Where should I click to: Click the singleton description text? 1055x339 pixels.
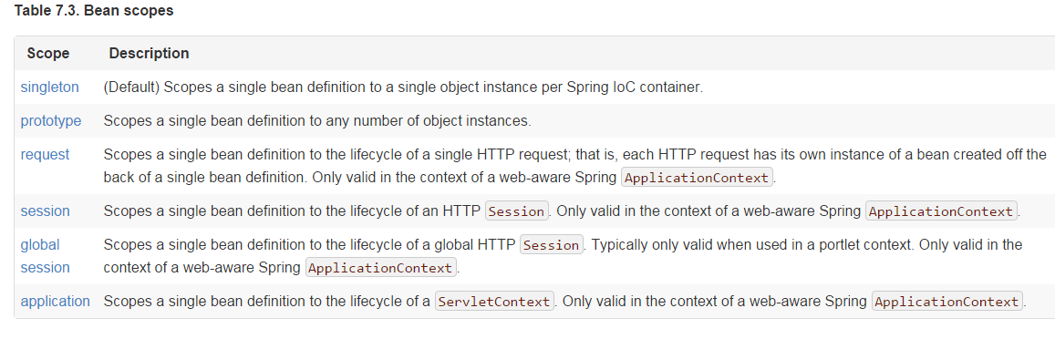click(403, 87)
